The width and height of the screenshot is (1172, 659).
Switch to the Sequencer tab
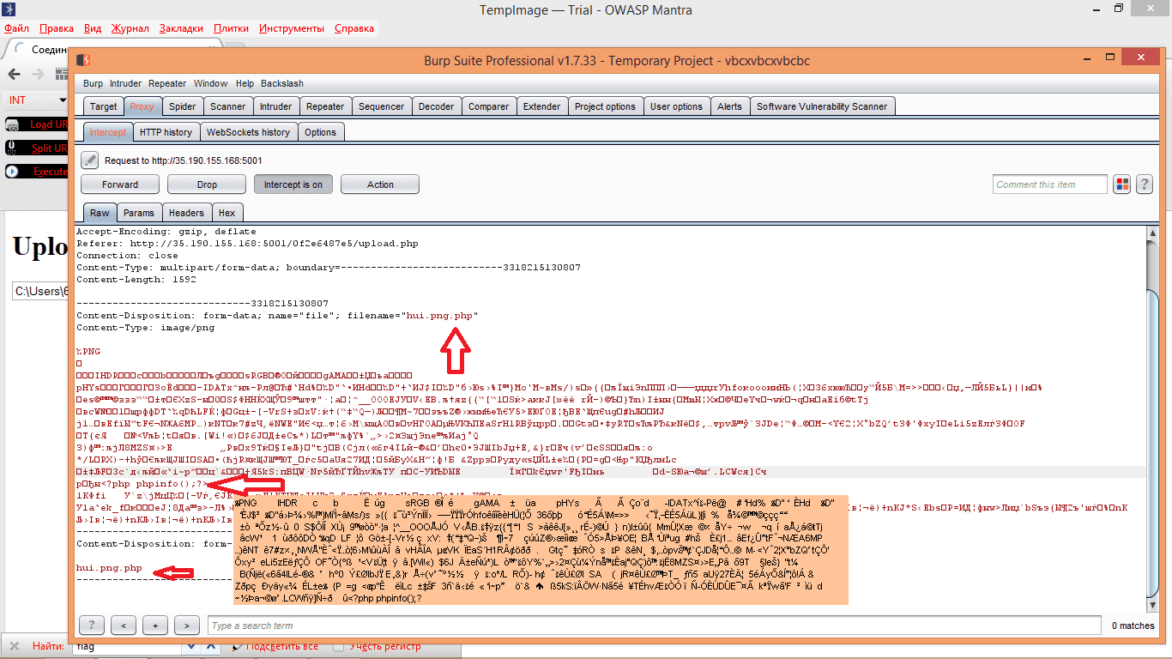[381, 106]
